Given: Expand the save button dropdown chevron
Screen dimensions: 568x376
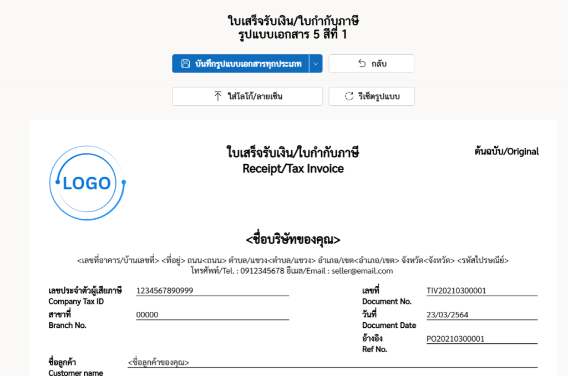Looking at the screenshot, I should [316, 64].
